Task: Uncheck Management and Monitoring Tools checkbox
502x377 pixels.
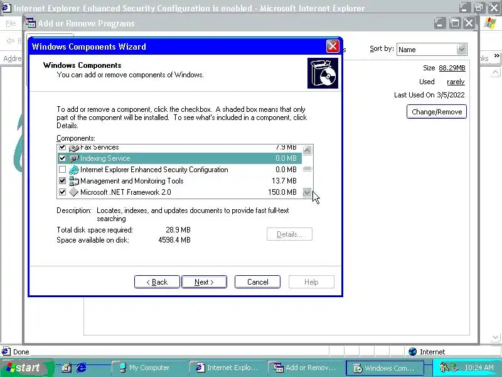Action: (x=62, y=181)
